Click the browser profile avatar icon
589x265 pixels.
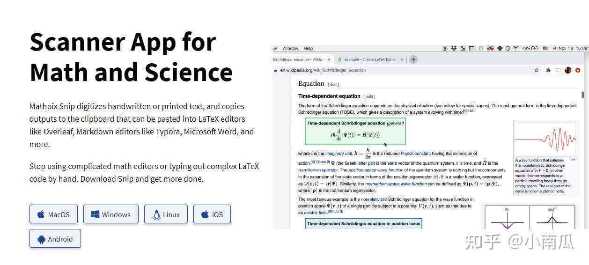pos(568,70)
